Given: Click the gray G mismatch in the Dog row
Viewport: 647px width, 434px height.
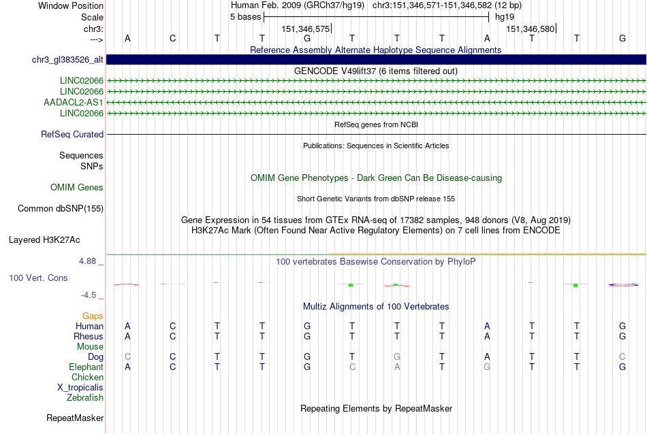Looking at the screenshot, I should click(x=397, y=357).
